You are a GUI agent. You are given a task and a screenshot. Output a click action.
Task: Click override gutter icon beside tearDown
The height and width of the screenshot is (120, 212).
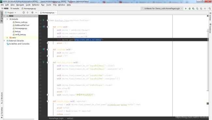(44, 49)
